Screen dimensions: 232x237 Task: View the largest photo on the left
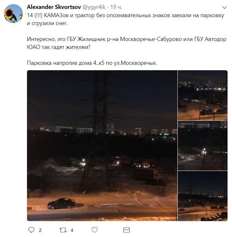102,146
